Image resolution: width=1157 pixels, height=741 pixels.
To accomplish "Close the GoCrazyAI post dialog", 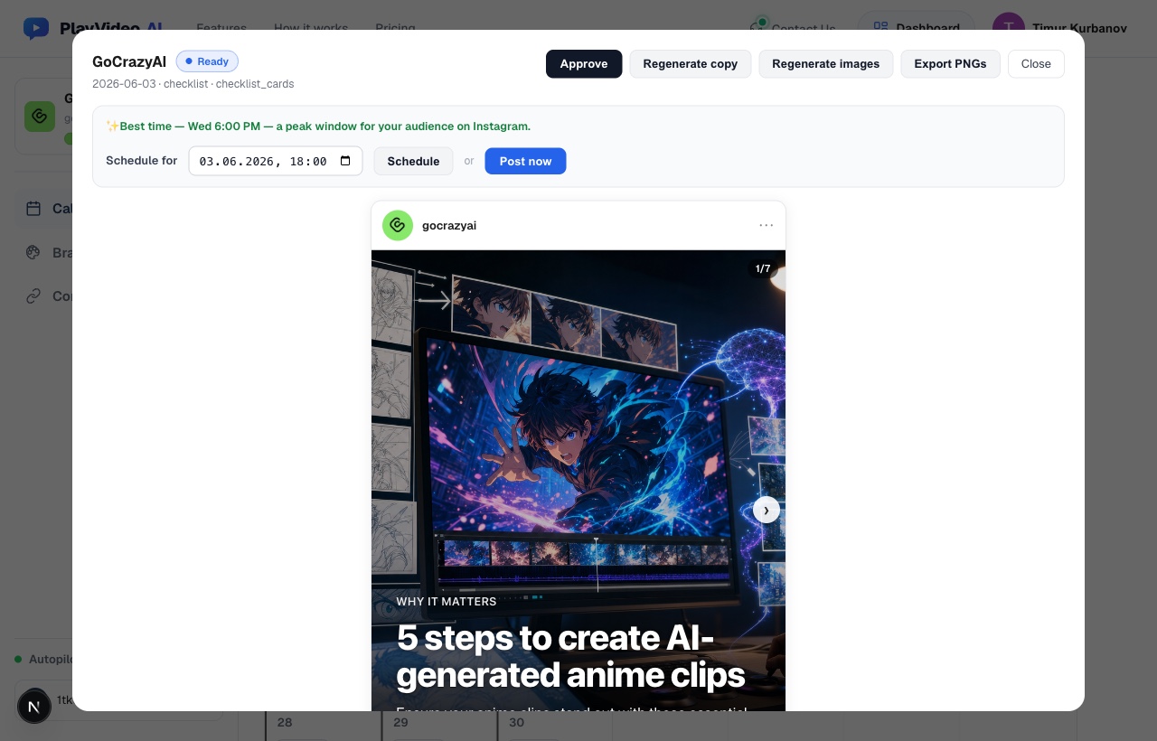I will [1036, 63].
